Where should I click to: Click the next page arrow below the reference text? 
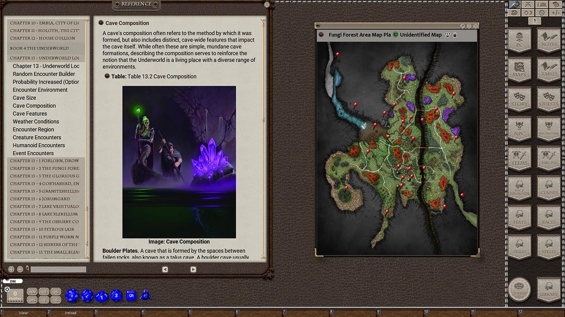coord(193,269)
